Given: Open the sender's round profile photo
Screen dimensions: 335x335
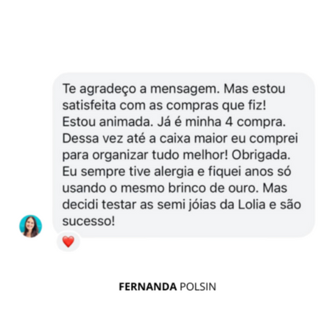Looking at the screenshot, I should (31, 226).
